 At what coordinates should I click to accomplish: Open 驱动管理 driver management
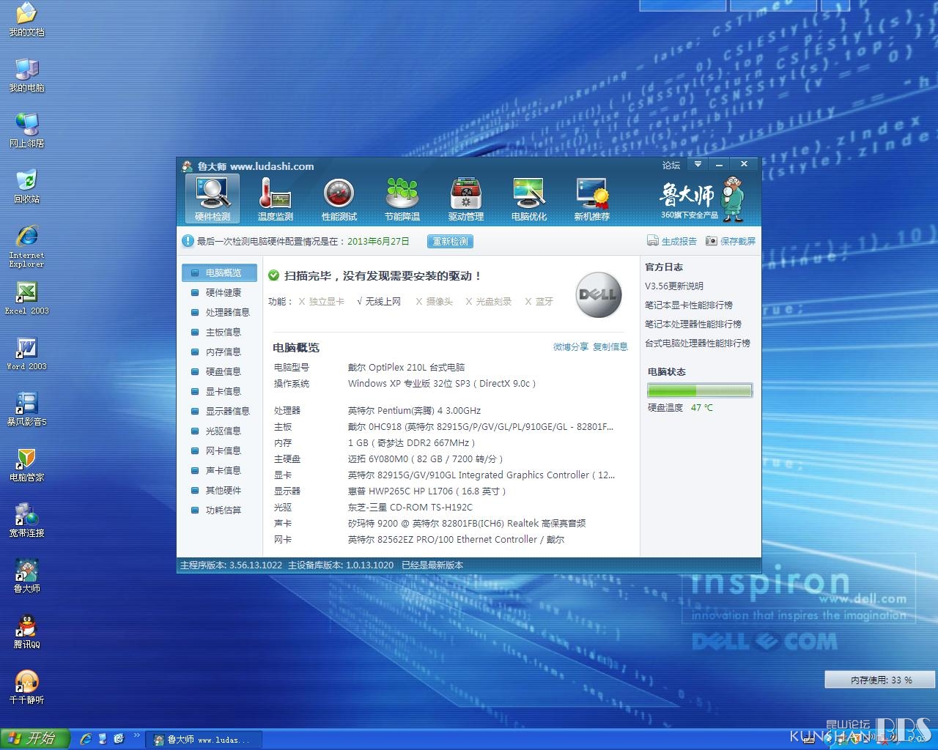coord(466,198)
